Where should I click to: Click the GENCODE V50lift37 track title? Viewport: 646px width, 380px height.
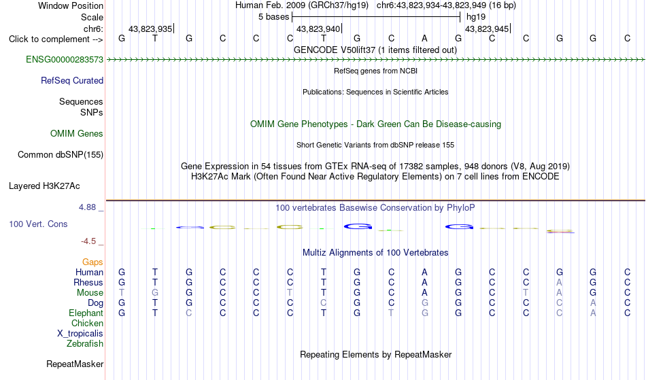[x=375, y=50]
